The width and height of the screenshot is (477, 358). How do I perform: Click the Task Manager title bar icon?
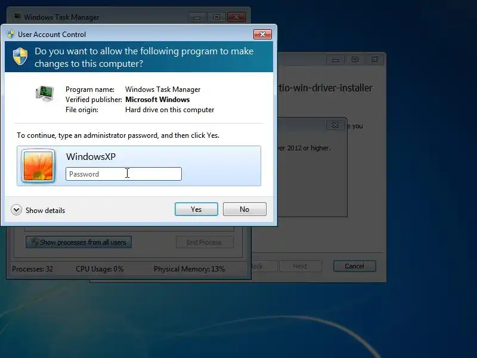[x=17, y=17]
